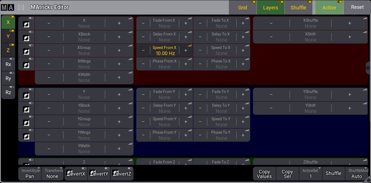The image size is (371, 183).
Task: Click the resize handle in bottom-right corner
Action: click(367, 179)
